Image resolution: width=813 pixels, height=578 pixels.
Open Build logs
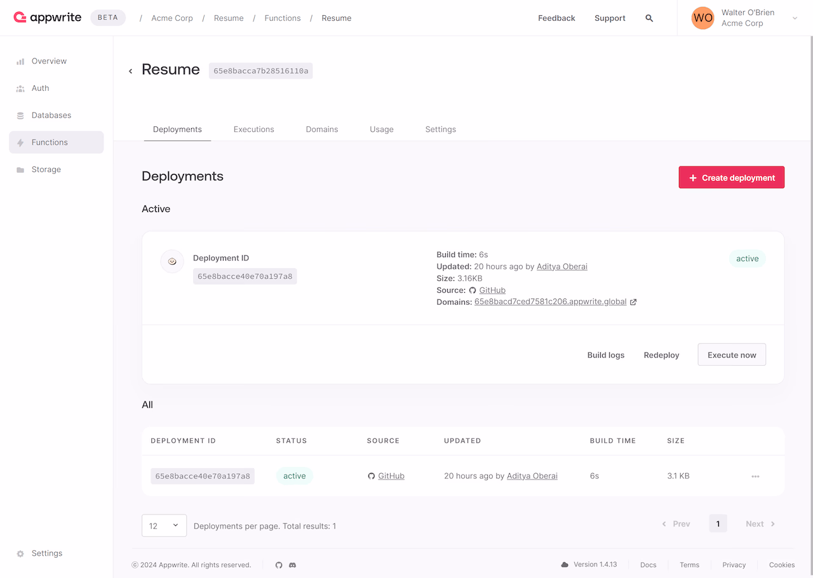click(606, 355)
